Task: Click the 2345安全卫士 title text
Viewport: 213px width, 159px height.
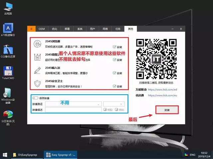Action: click(54, 81)
